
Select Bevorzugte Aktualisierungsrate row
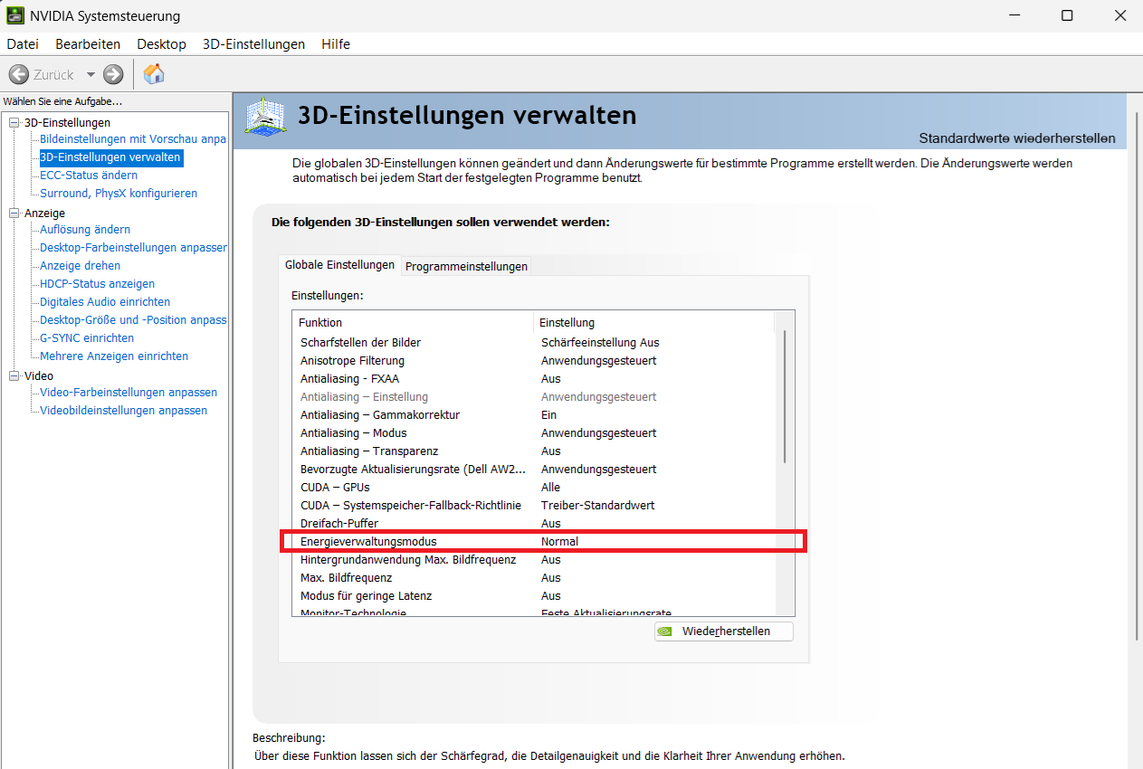coord(534,470)
